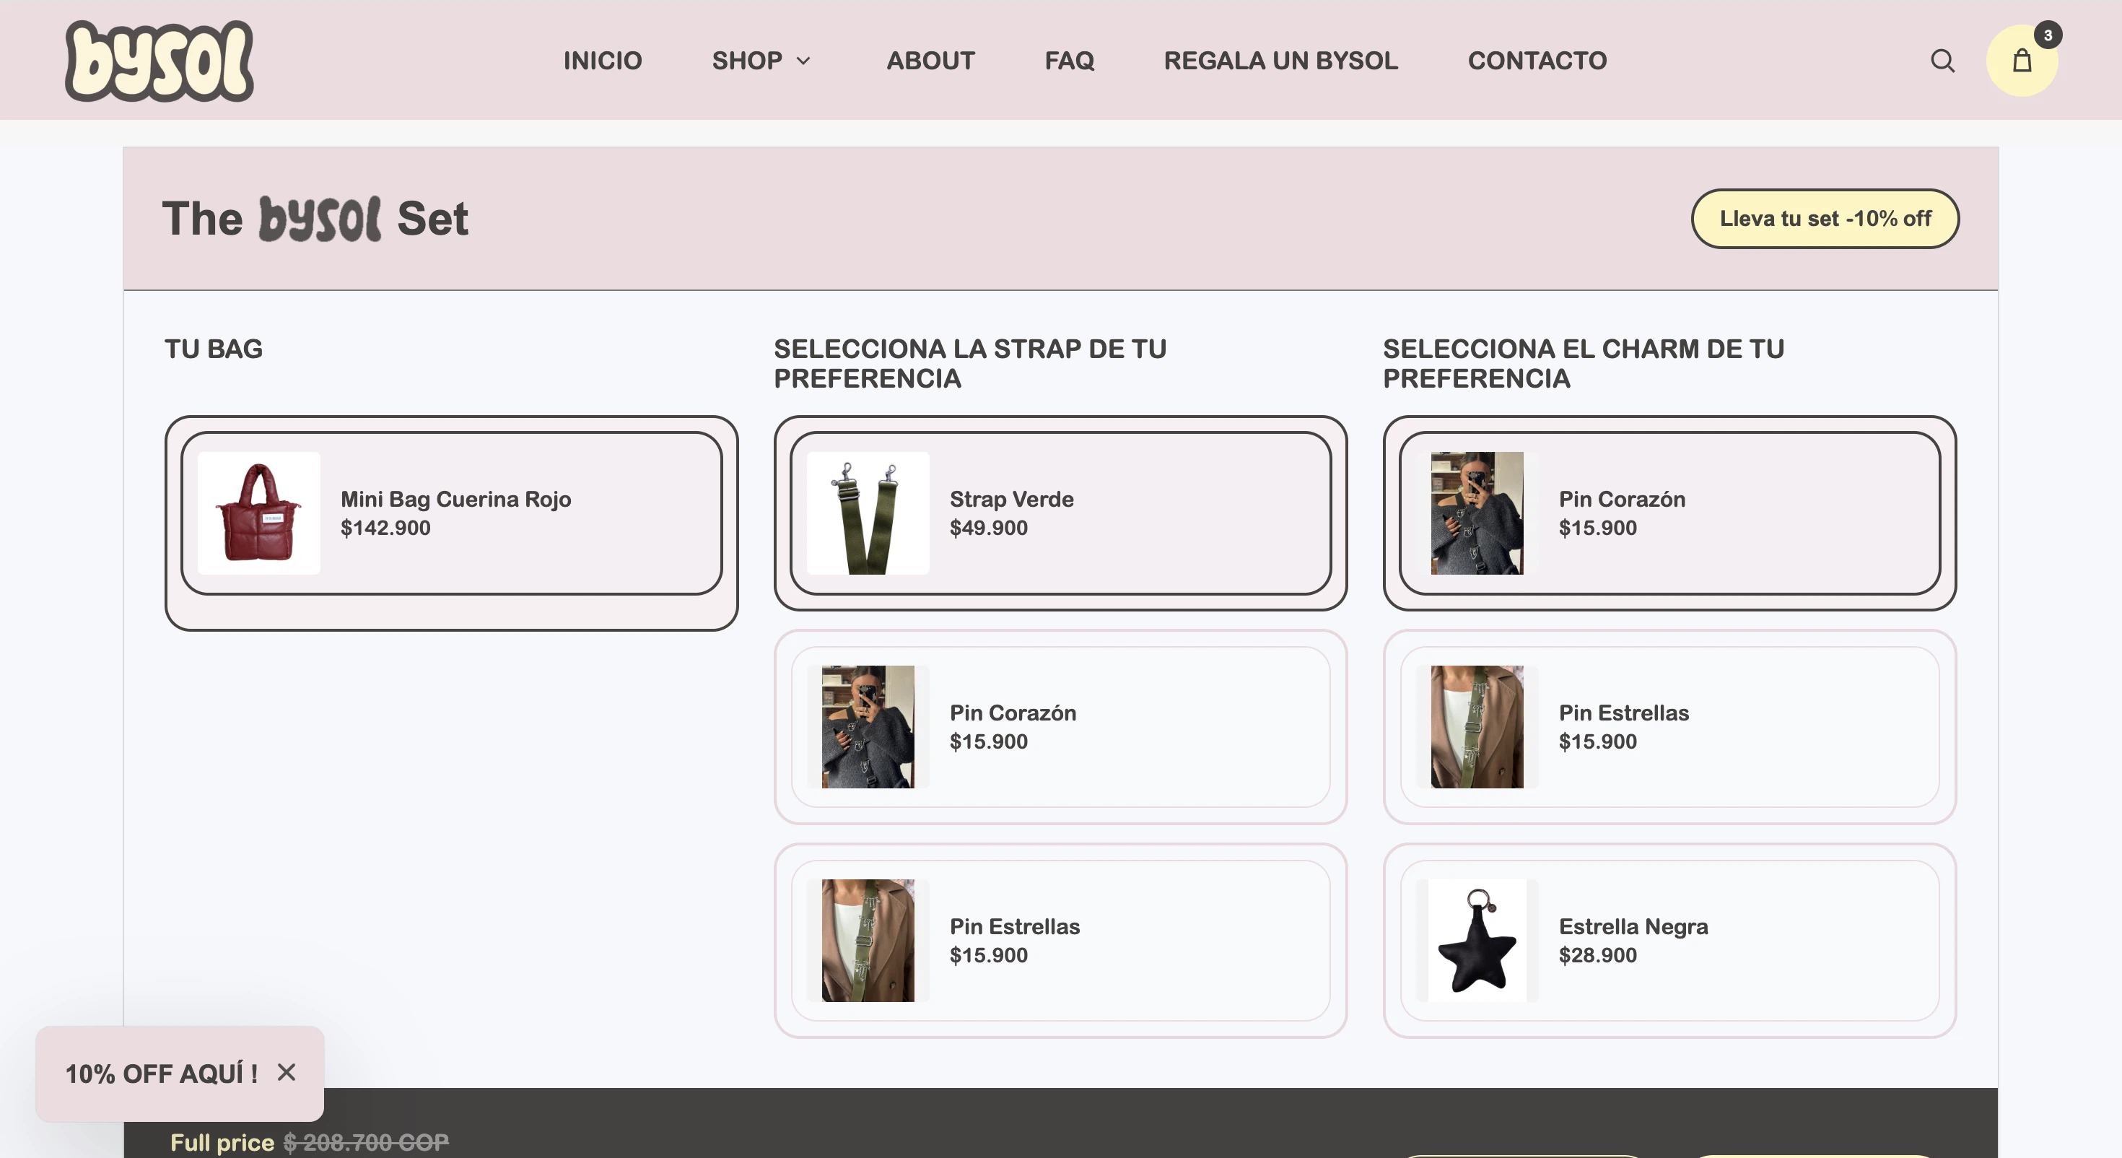Open the search magnifier icon

[1942, 61]
